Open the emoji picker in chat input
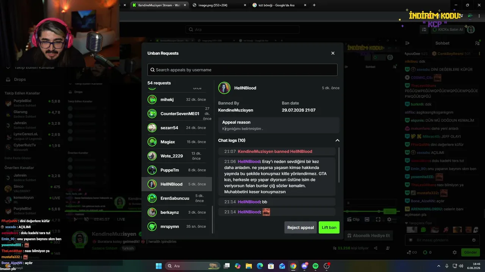Screen dimensions: 485x272 [x=474, y=240]
